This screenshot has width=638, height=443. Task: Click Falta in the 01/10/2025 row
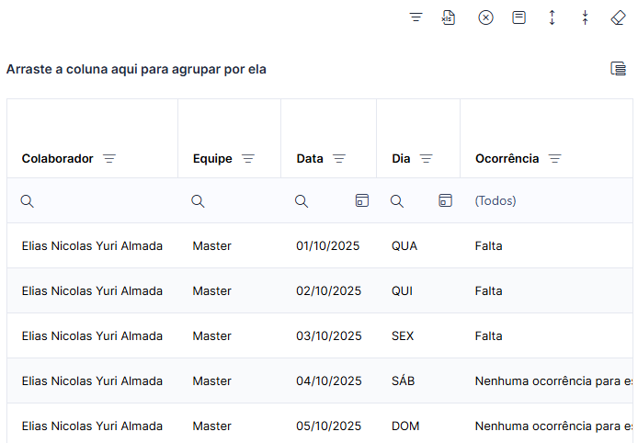489,245
